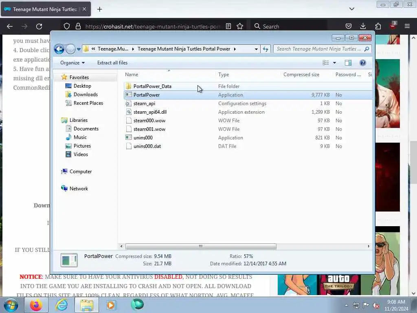
Task: Click the Teenage.Mu... breadcrumb segment
Action: [113, 49]
